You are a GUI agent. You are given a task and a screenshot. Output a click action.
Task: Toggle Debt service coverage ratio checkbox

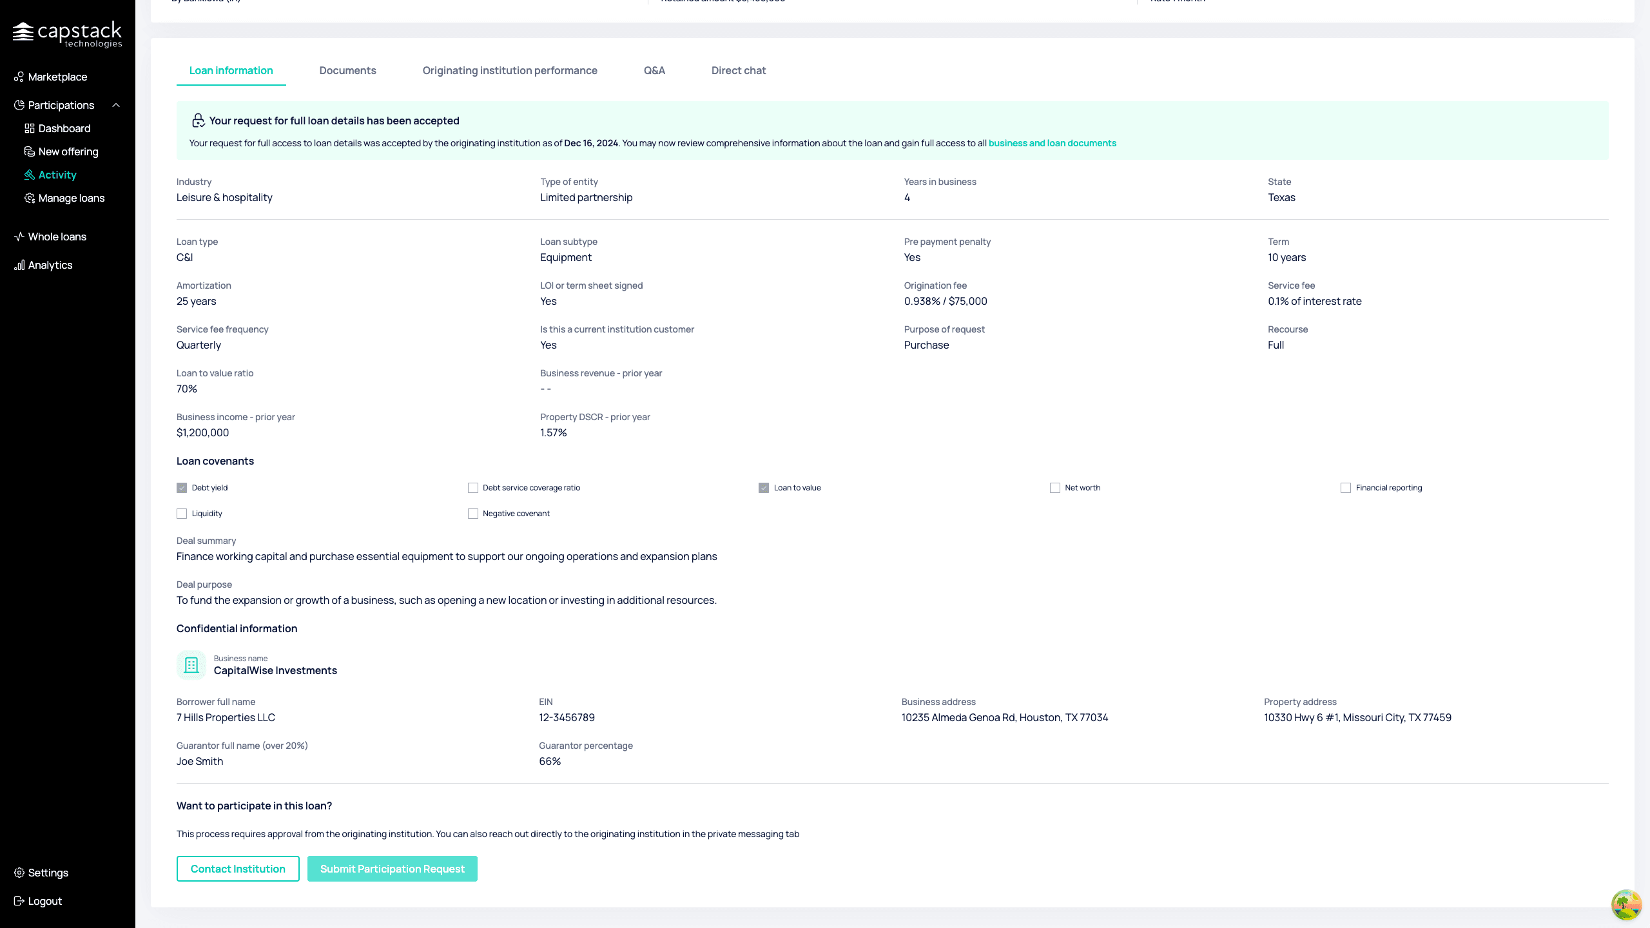coord(473,488)
